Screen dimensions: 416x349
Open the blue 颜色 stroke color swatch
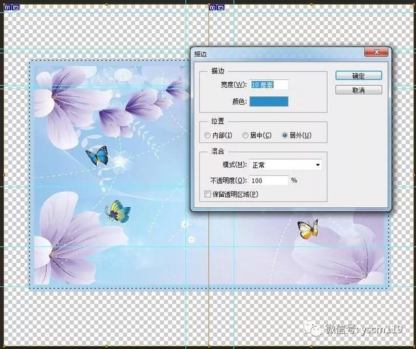(x=268, y=101)
